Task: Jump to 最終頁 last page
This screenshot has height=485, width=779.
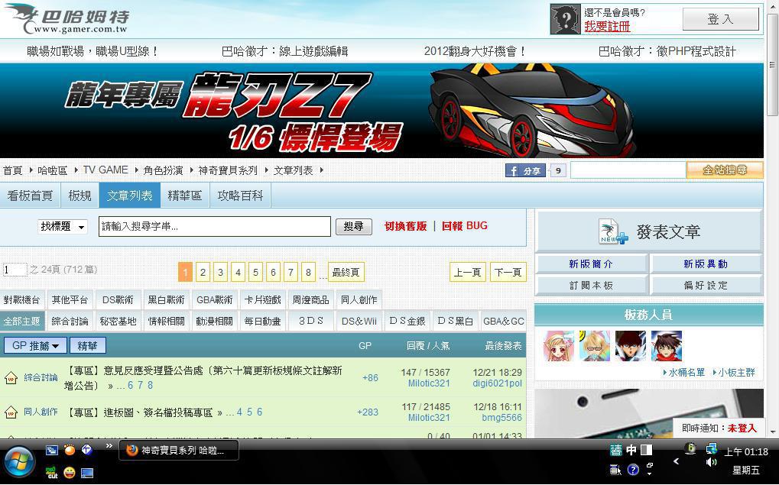Action: tap(346, 272)
